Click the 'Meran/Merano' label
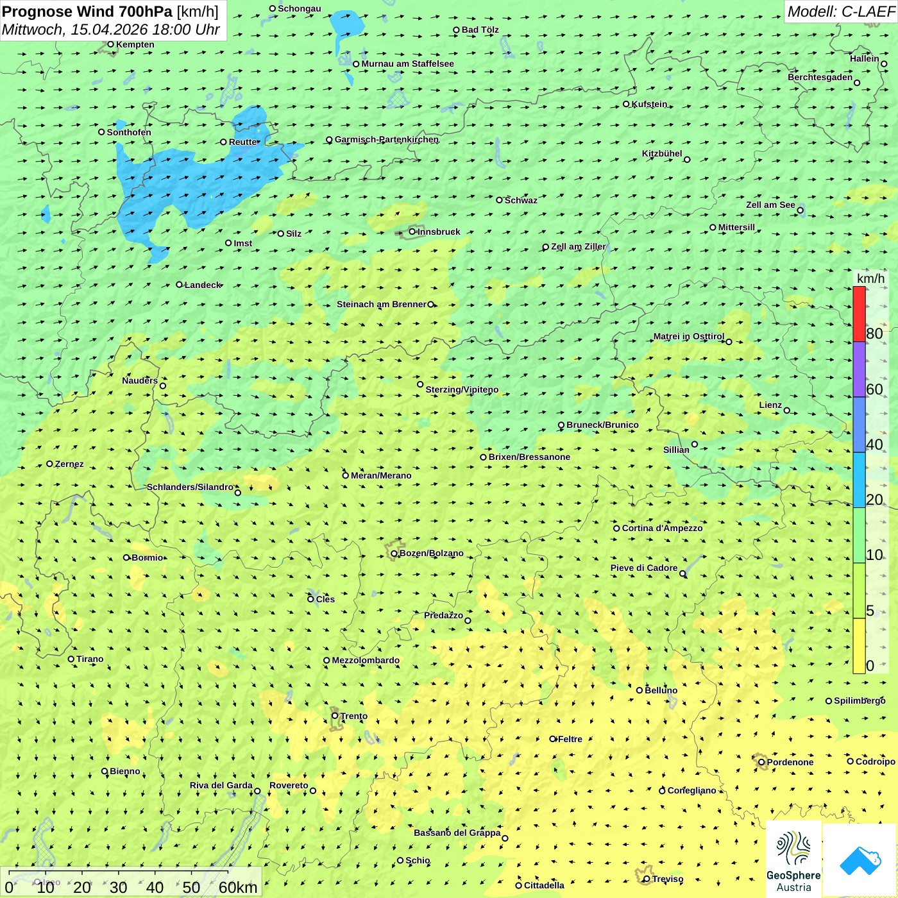 [x=381, y=475]
